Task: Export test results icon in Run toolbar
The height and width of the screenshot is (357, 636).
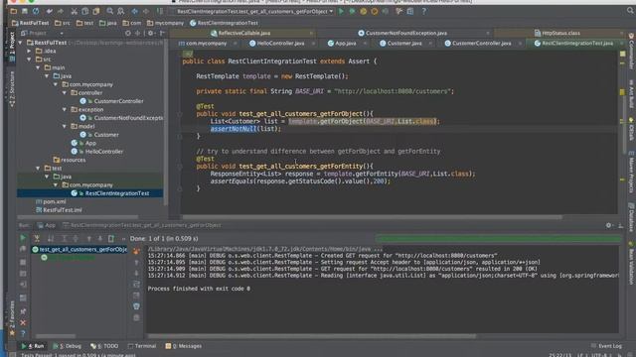Action: click(111, 238)
